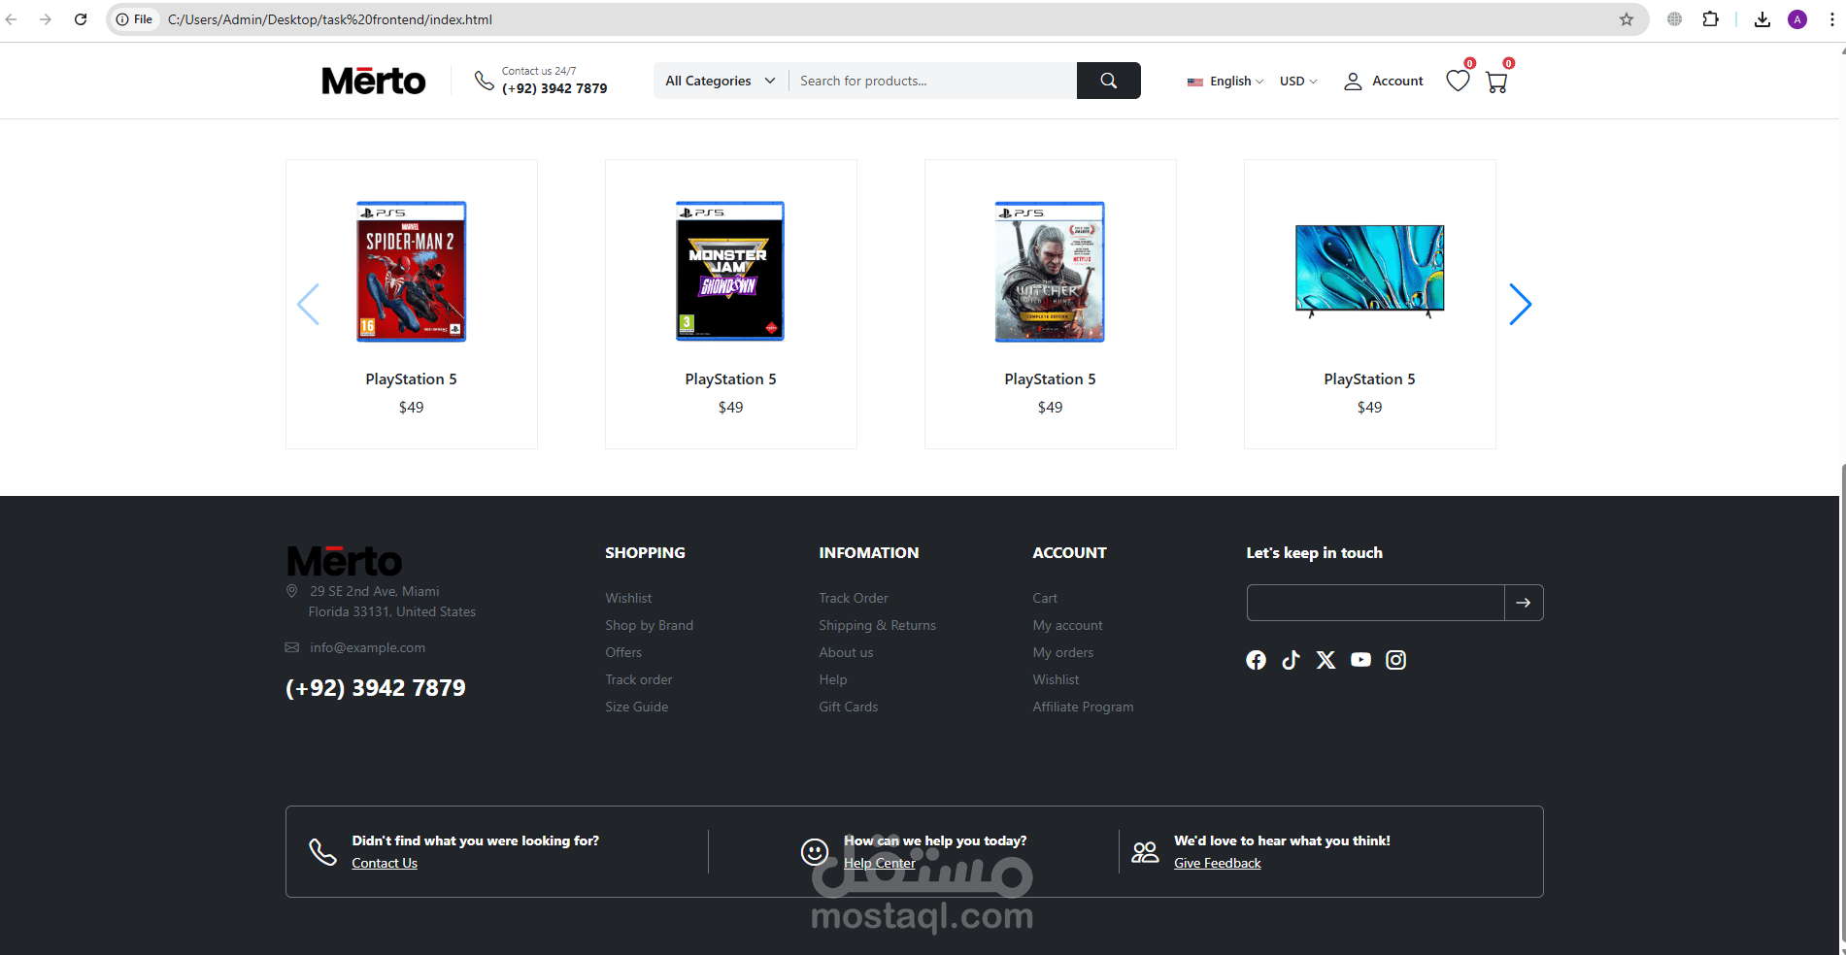Bookmark this page with star icon
Viewport: 1846px width, 955px height.
coord(1627,19)
